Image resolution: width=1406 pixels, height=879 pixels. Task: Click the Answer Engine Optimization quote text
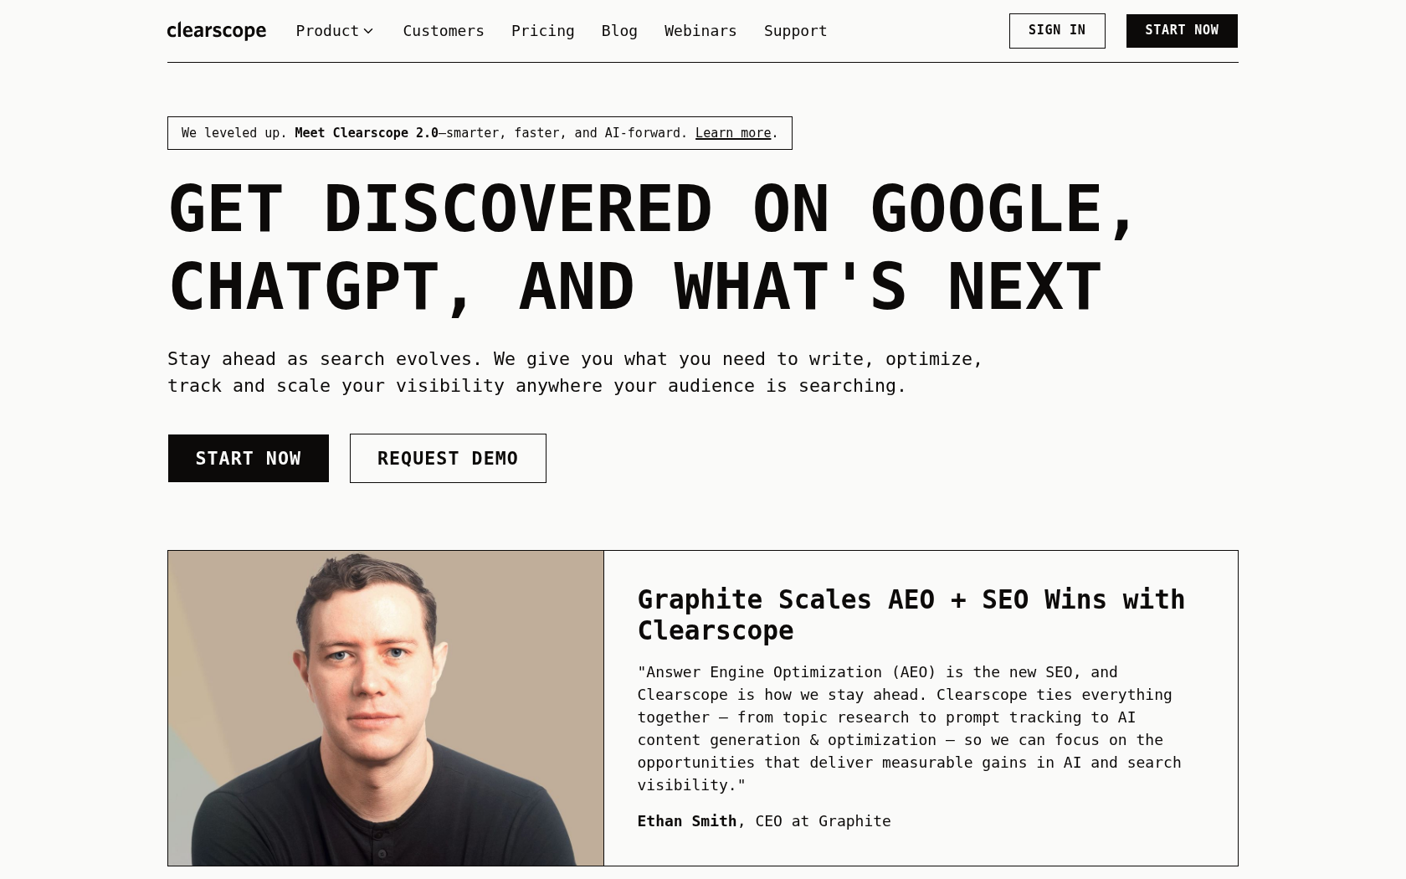pos(909,728)
